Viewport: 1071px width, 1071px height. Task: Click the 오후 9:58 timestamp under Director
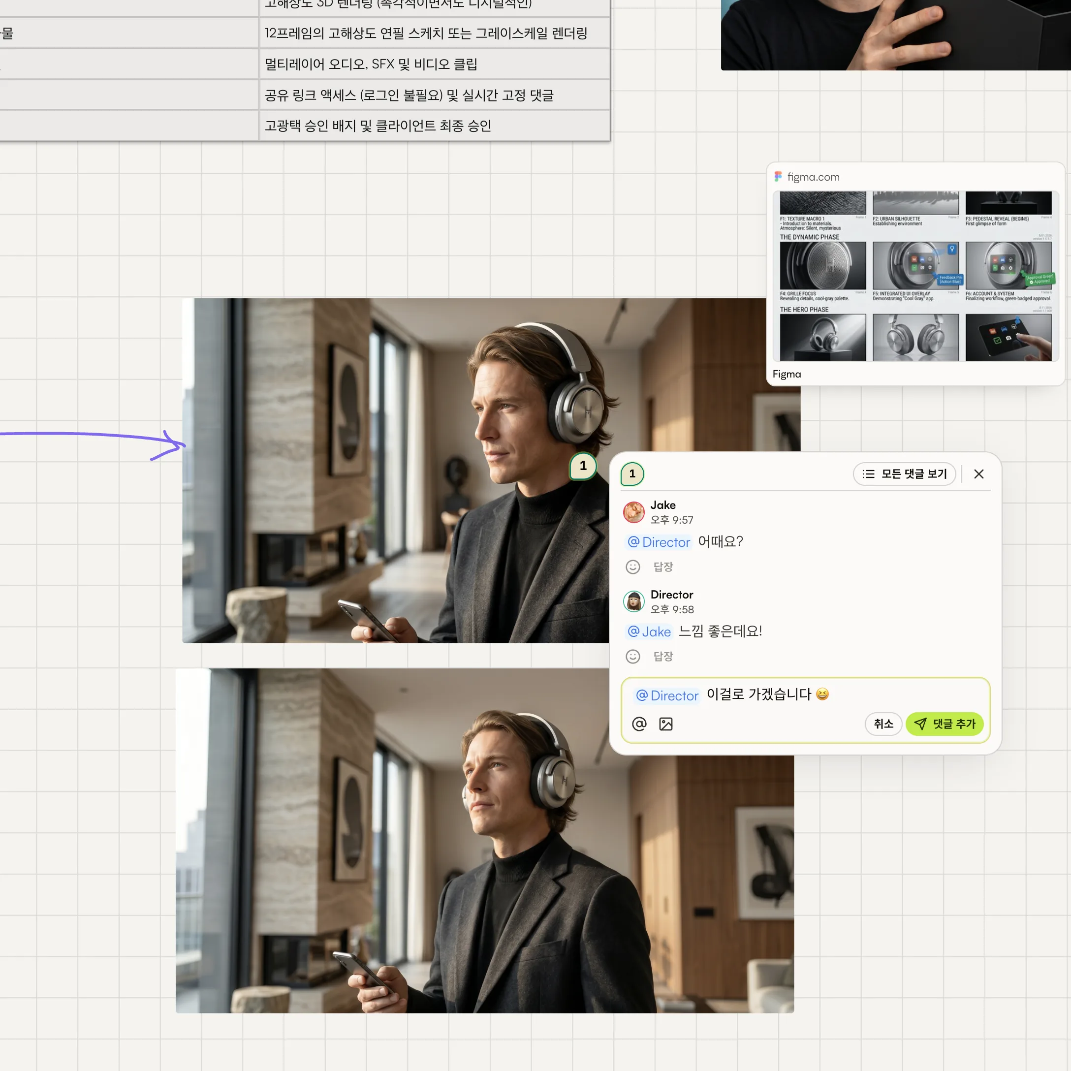tap(672, 609)
